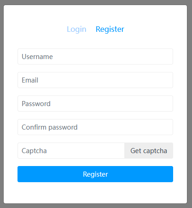Request a captcha code via gray button
The image size is (192, 208).
[149, 151]
